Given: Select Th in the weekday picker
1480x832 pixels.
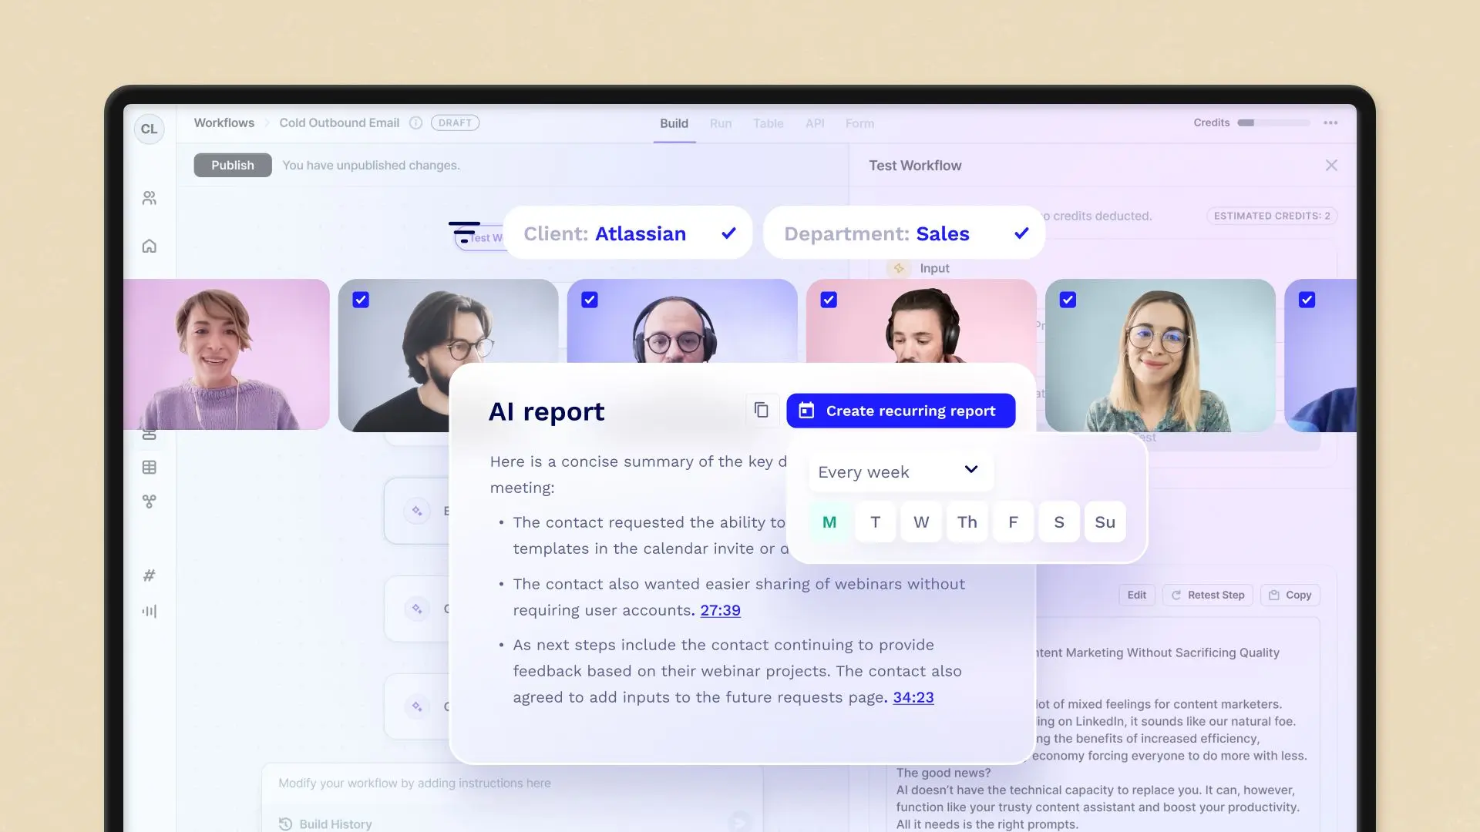Looking at the screenshot, I should tap(967, 522).
